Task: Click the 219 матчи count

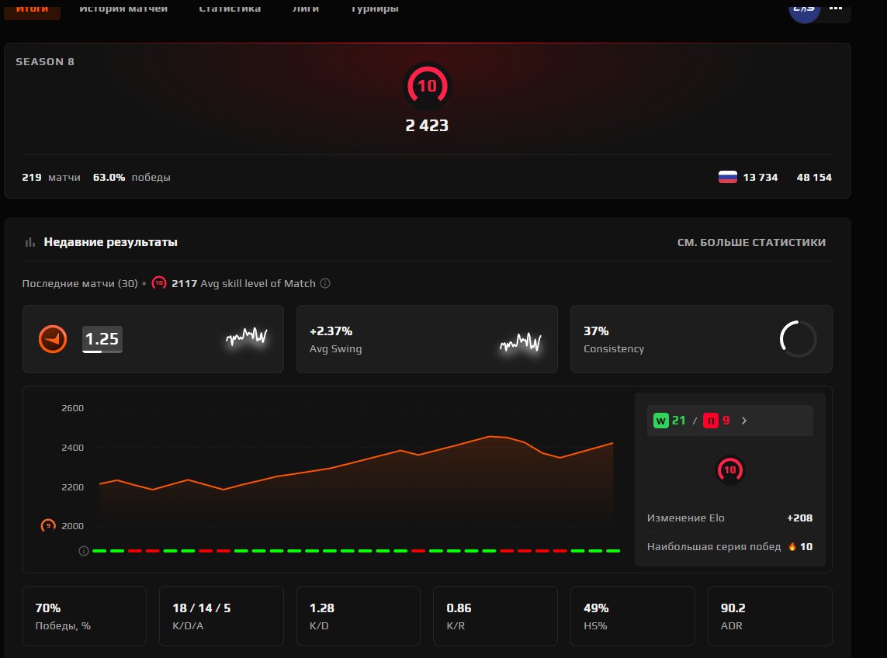Action: point(51,177)
